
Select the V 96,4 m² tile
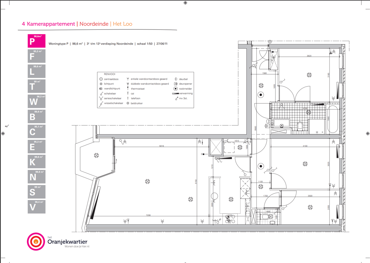(37, 207)
